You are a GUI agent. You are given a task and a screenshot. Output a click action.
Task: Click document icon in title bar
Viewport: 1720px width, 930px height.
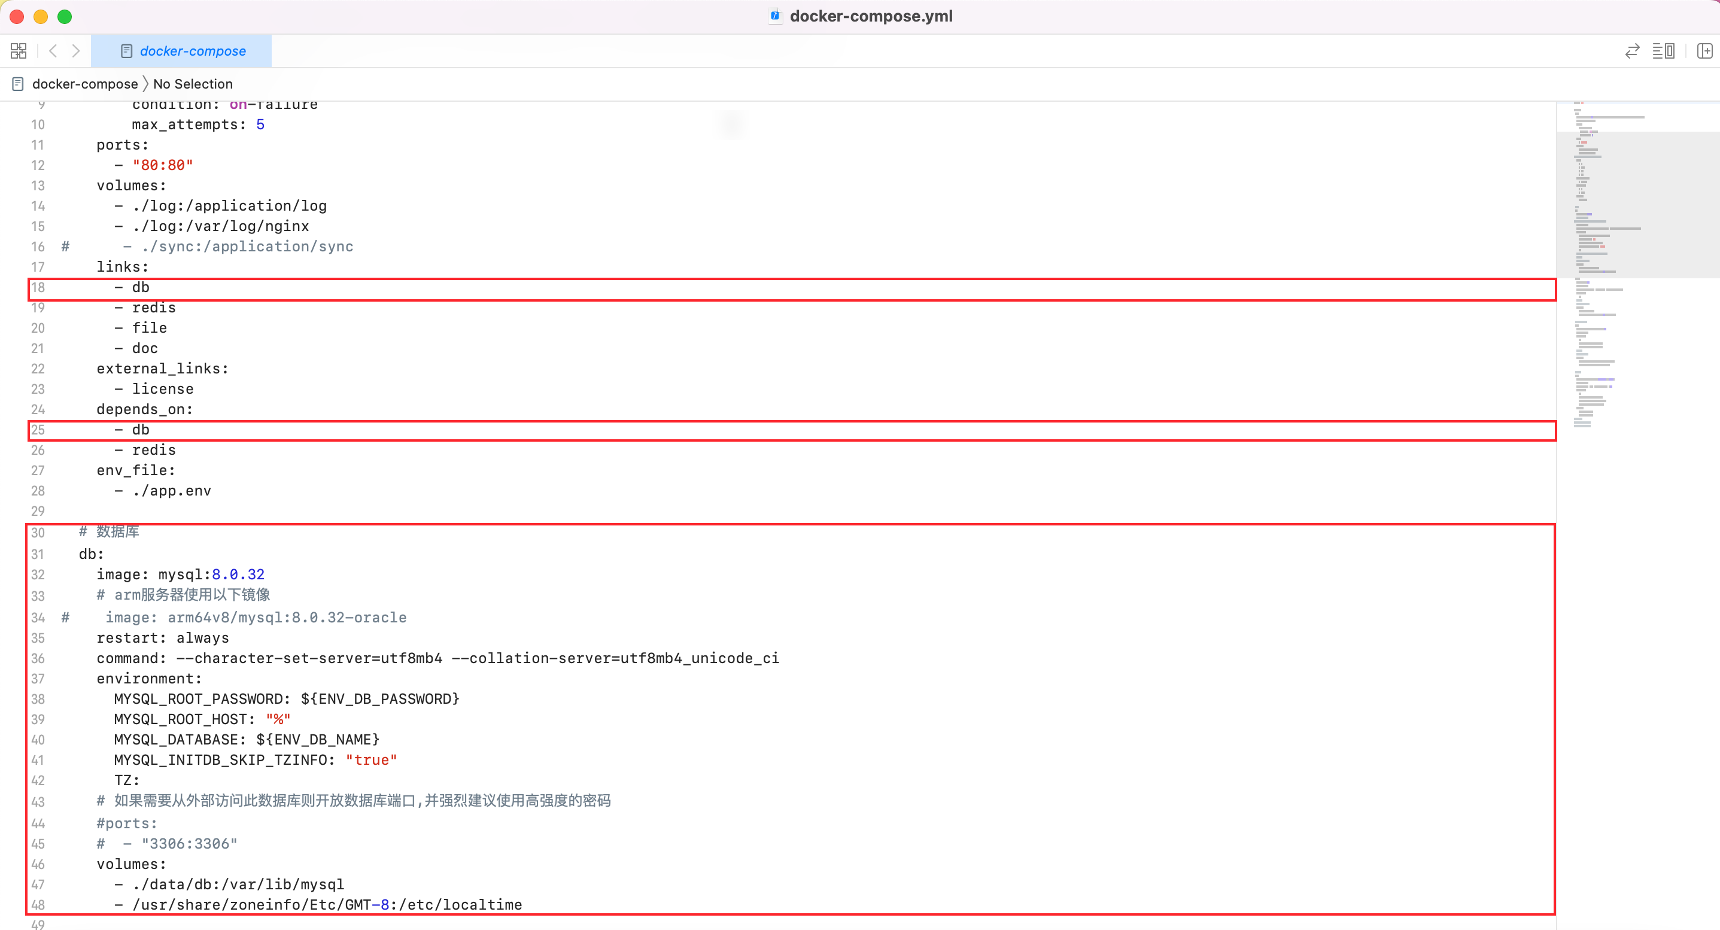tap(774, 16)
